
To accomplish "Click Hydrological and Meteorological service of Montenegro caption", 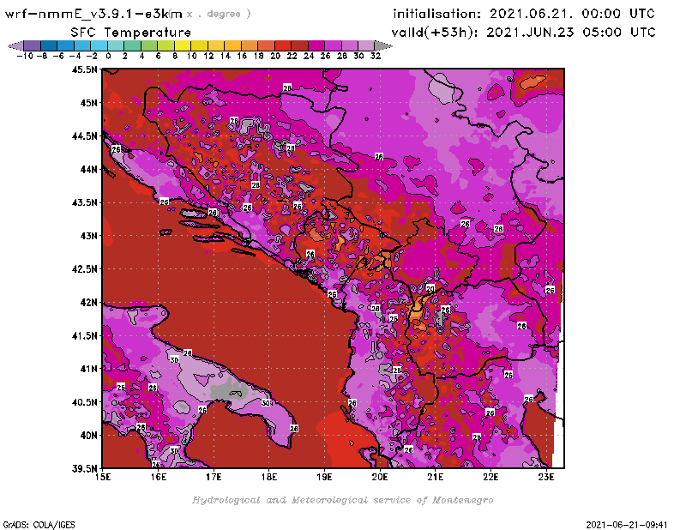I will coord(342,499).
